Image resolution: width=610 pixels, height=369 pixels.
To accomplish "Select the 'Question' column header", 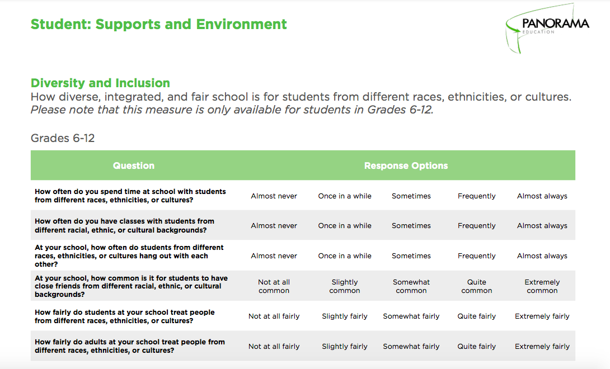I will click(133, 165).
